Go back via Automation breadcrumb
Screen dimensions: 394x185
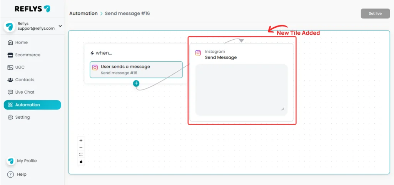pyautogui.click(x=83, y=13)
